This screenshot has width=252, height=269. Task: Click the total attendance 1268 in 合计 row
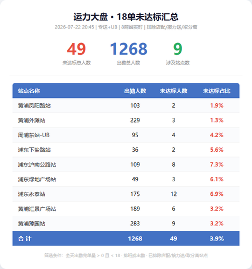[135, 238]
